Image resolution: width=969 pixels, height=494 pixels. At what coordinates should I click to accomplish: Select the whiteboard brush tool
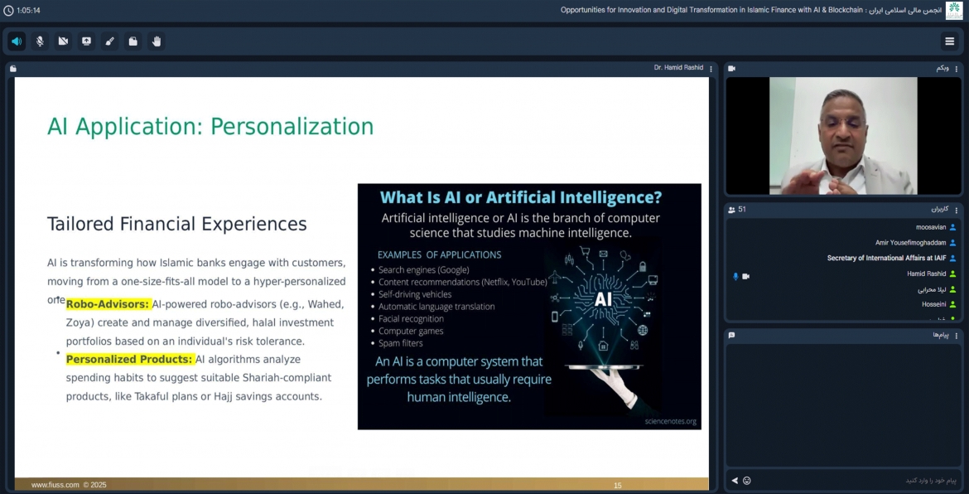(x=109, y=41)
